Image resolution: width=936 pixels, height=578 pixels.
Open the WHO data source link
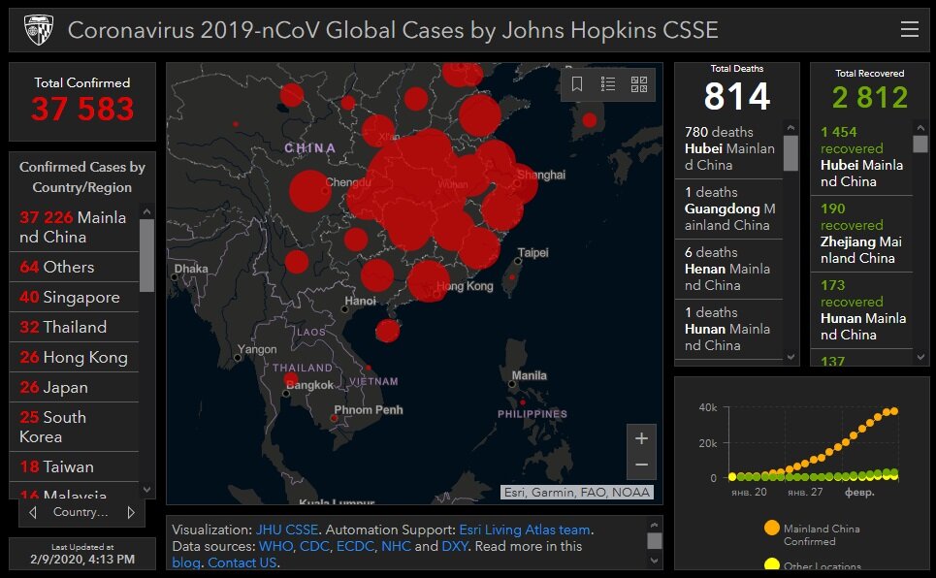[x=275, y=546]
